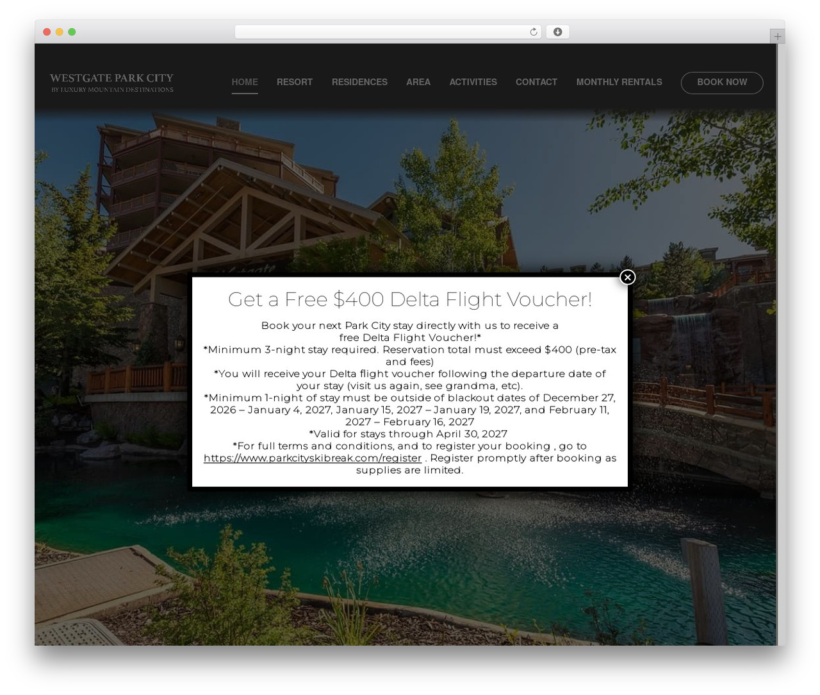This screenshot has height=695, width=820.
Task: Focus the browser address bar
Action: coord(388,32)
